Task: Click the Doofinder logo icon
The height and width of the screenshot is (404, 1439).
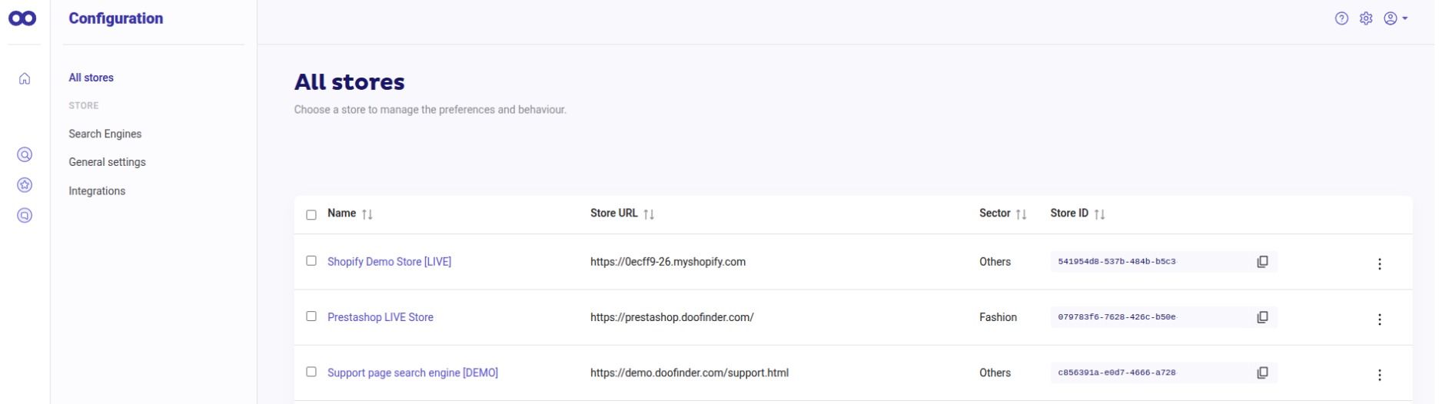Action: [22, 18]
